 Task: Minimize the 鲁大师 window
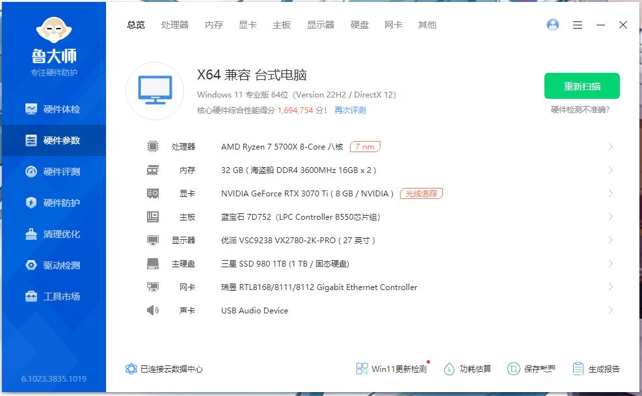coord(600,25)
